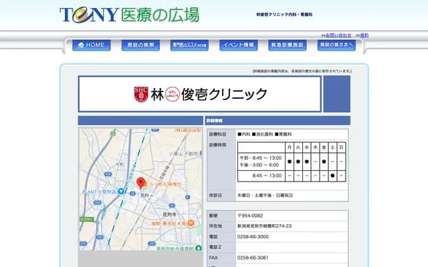Click the red location pin on the map
This screenshot has width=428, height=267.
(x=140, y=183)
